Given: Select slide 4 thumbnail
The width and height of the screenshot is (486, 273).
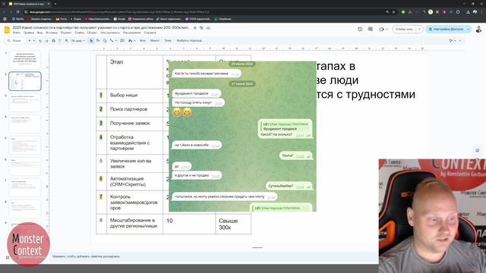Looking at the screenshot, I should coord(25,124).
